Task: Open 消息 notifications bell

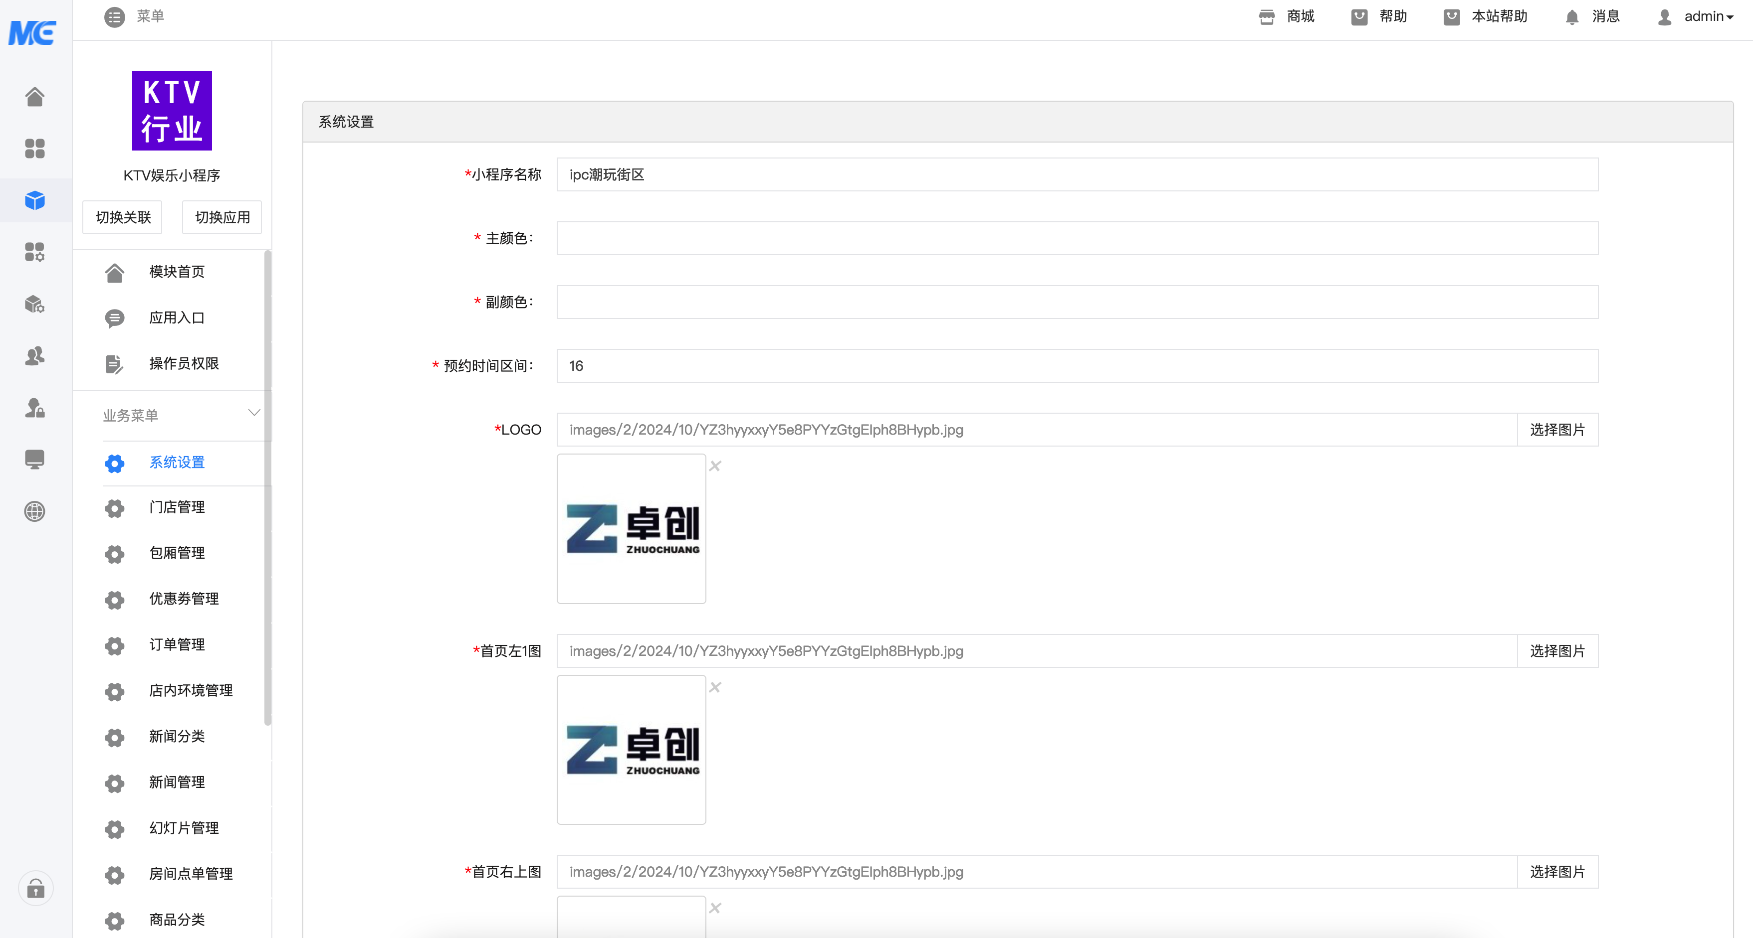Action: tap(1592, 16)
